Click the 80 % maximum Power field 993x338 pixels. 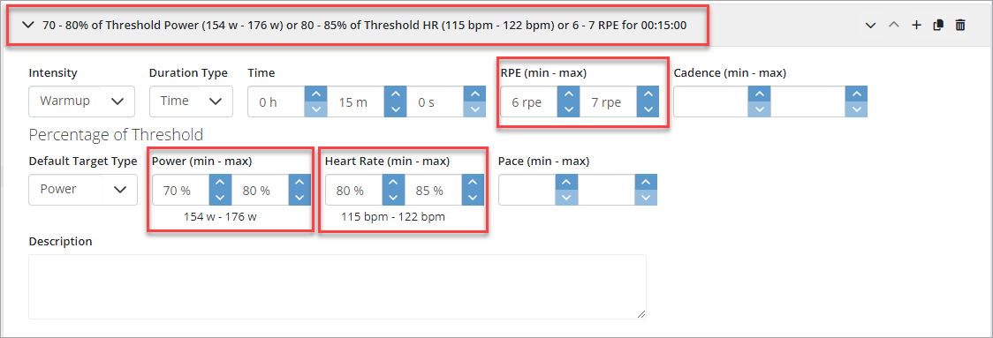261,189
